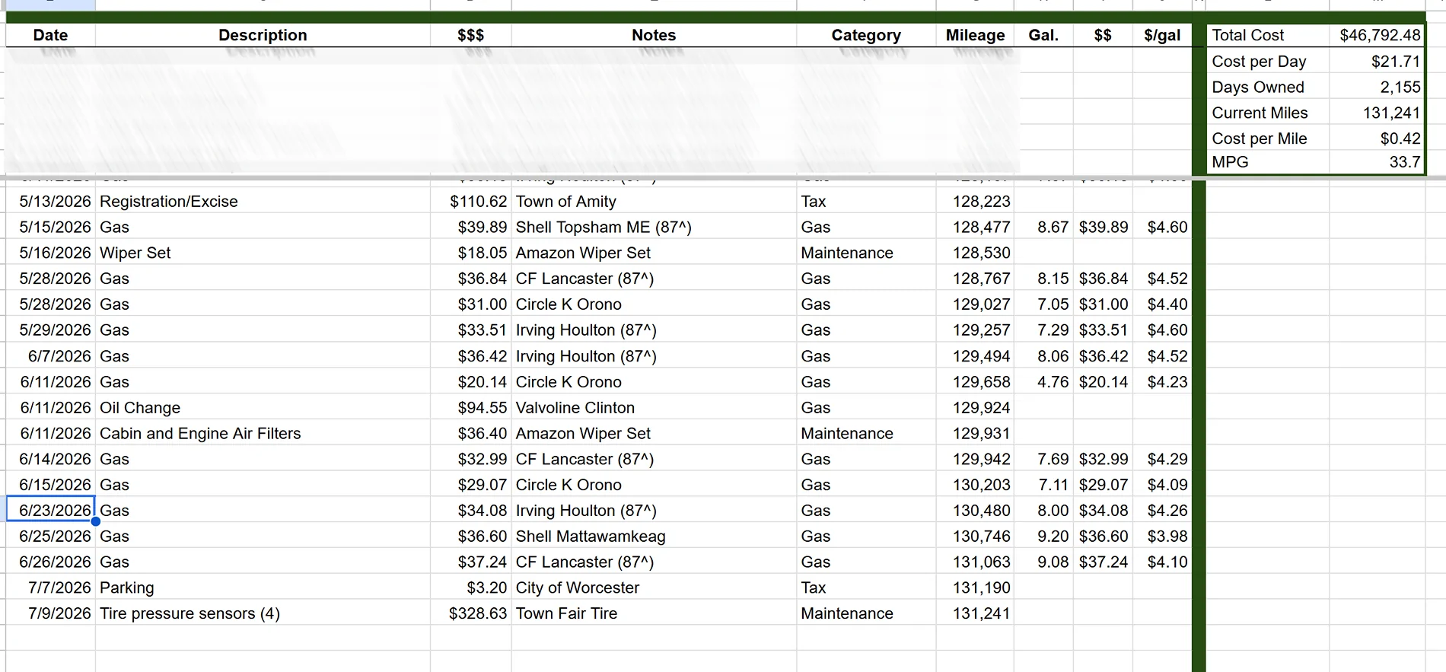Click the Valvoline Clinton notes cell
1446x672 pixels.
pyautogui.click(x=654, y=408)
